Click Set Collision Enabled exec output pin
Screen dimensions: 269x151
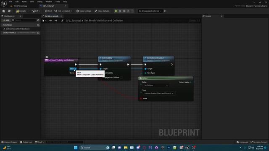tap(171, 65)
